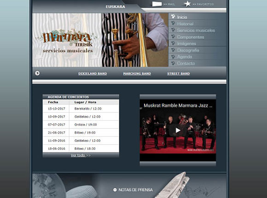Go to Servicios musicales page

coord(196,30)
